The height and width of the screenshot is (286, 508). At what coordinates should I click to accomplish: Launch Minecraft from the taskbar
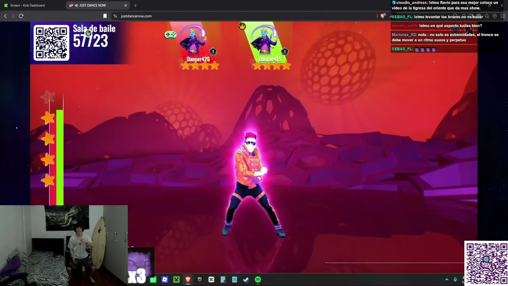176,280
